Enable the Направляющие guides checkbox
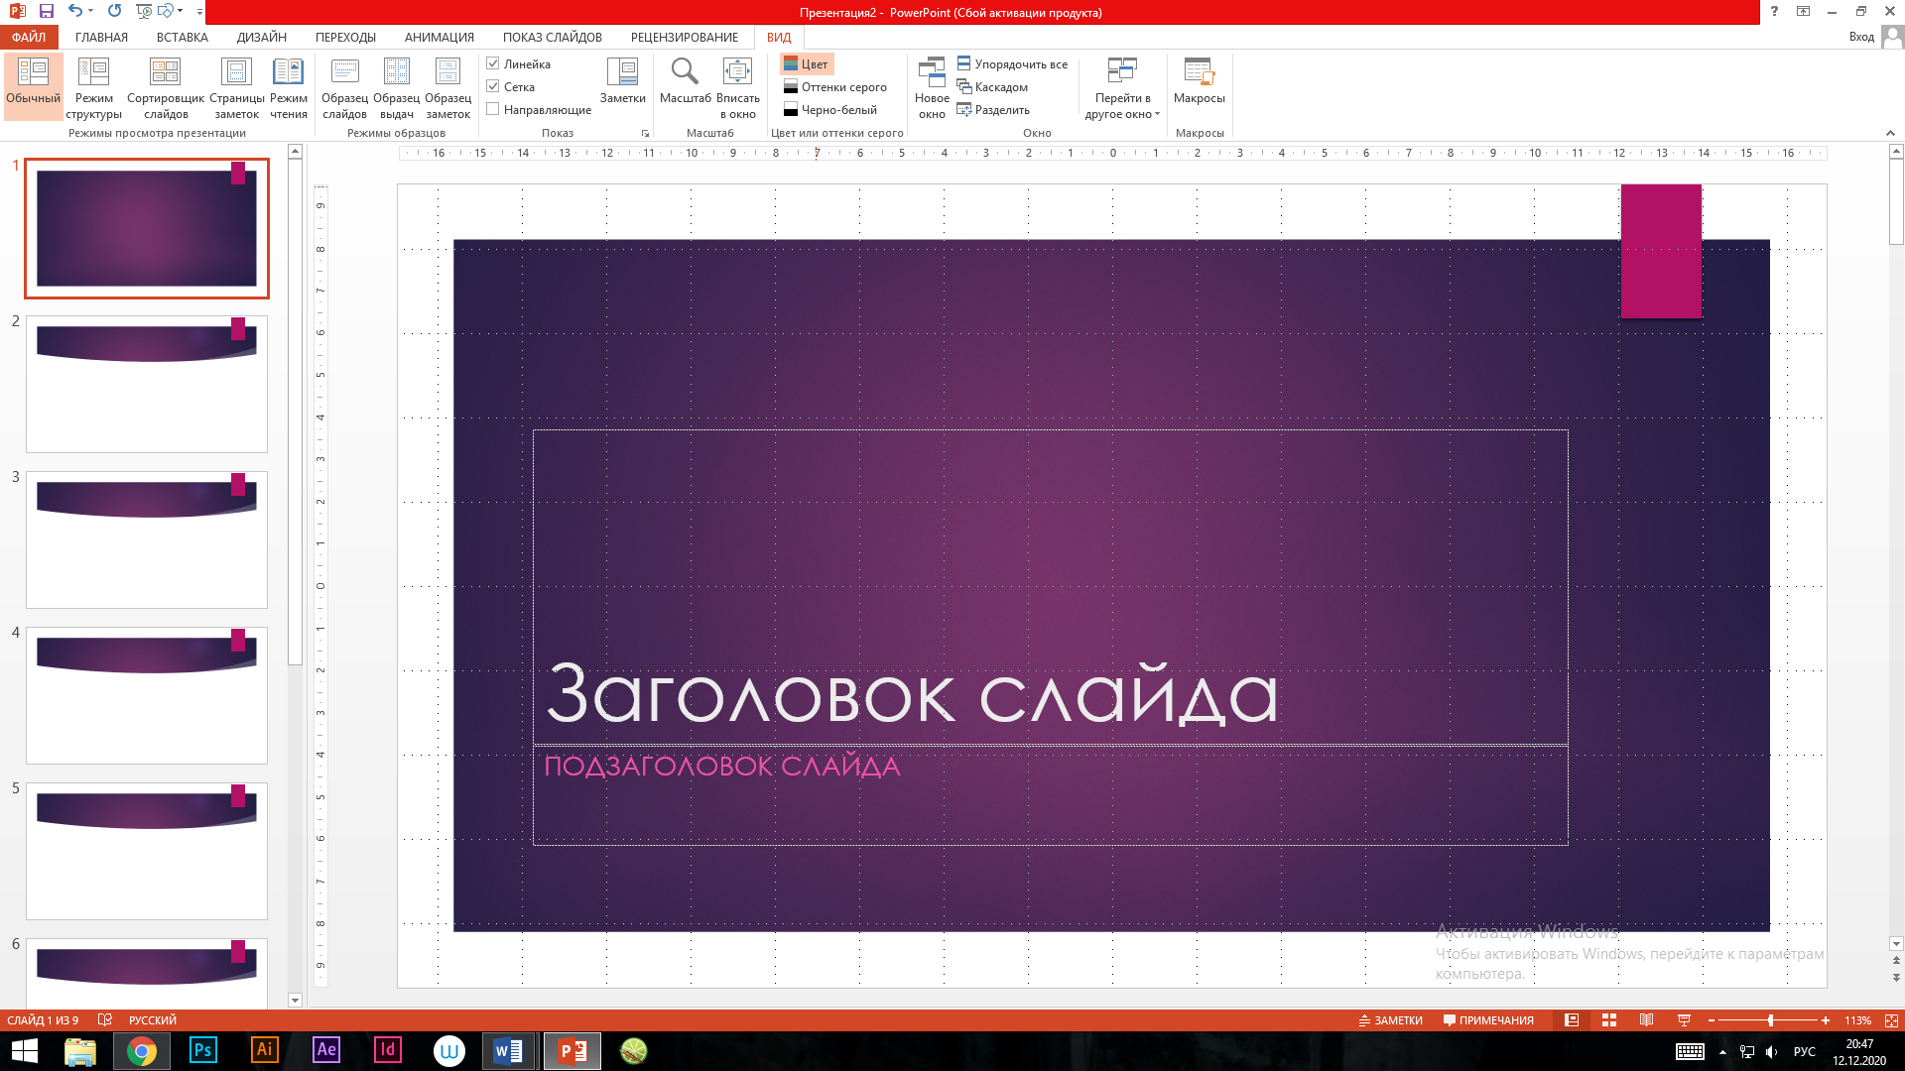This screenshot has height=1071, width=1905. (493, 109)
